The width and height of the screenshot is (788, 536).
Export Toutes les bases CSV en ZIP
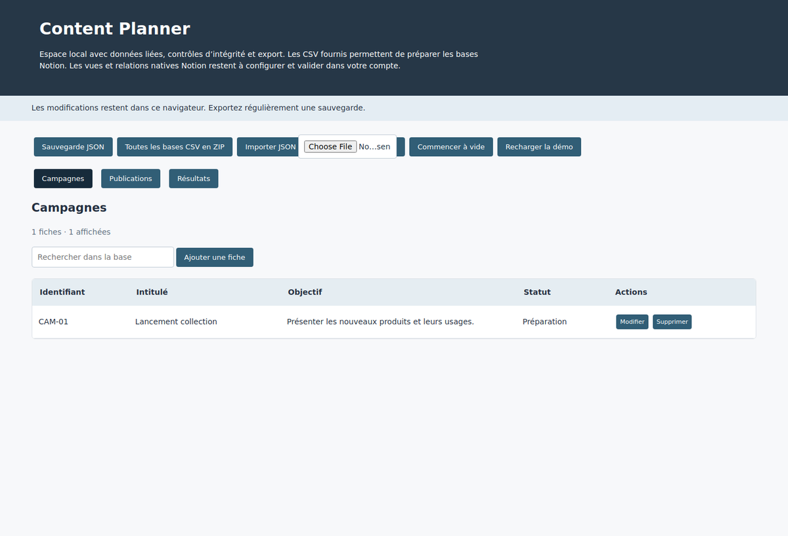(x=175, y=147)
